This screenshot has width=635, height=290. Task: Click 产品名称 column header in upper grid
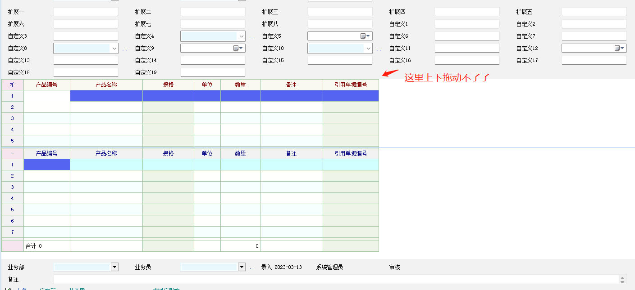click(106, 85)
